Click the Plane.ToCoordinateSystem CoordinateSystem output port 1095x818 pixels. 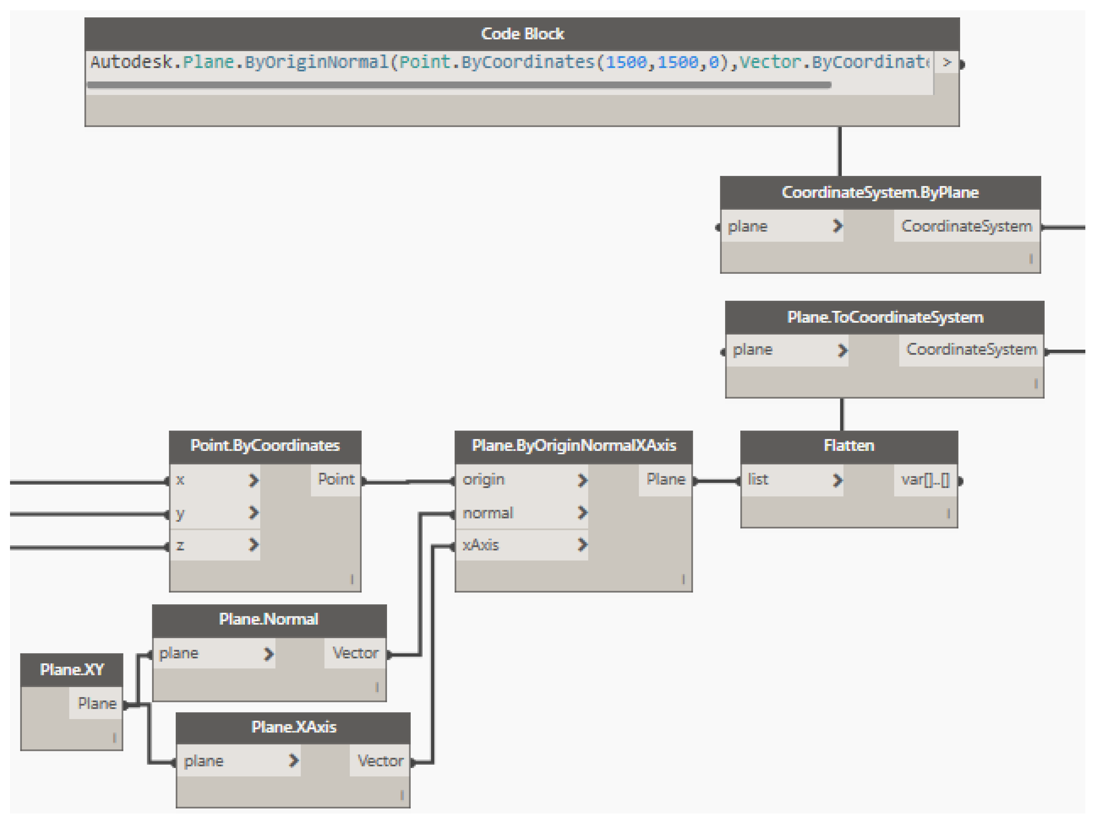(x=971, y=349)
